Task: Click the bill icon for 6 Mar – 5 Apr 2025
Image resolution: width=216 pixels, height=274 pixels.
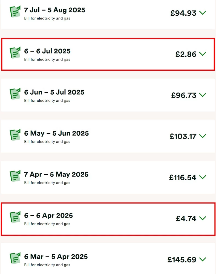Action: (15, 258)
